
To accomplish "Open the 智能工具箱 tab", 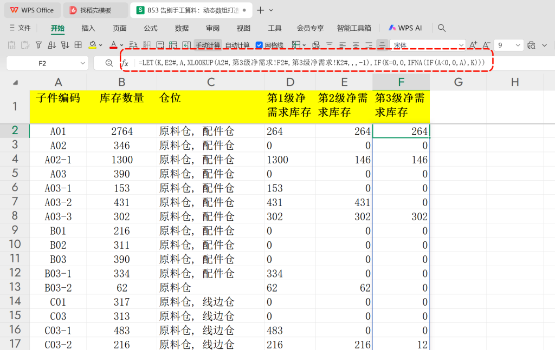I will (354, 28).
